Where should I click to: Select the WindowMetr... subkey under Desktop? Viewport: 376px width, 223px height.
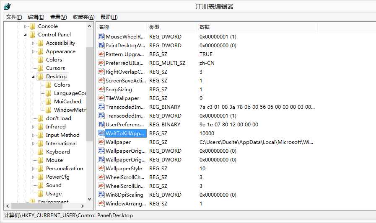[x=70, y=110]
